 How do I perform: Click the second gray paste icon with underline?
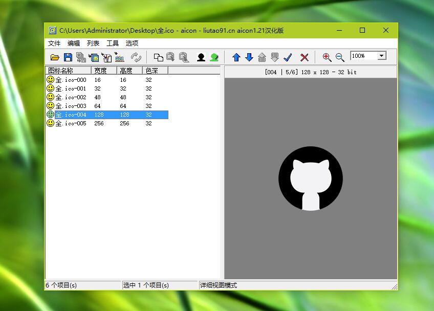pyautogui.click(x=184, y=57)
